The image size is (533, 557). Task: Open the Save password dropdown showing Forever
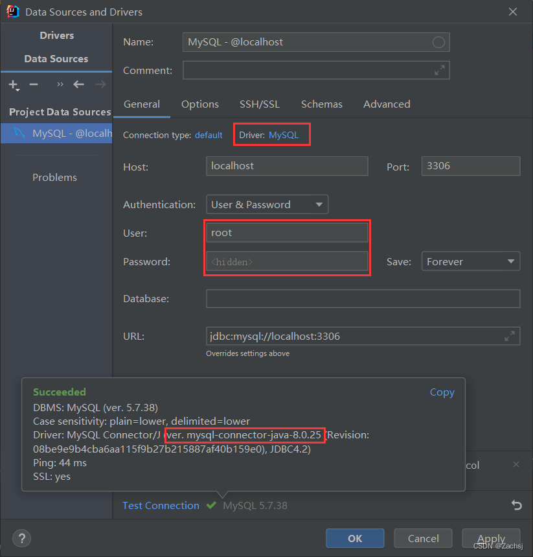click(471, 261)
